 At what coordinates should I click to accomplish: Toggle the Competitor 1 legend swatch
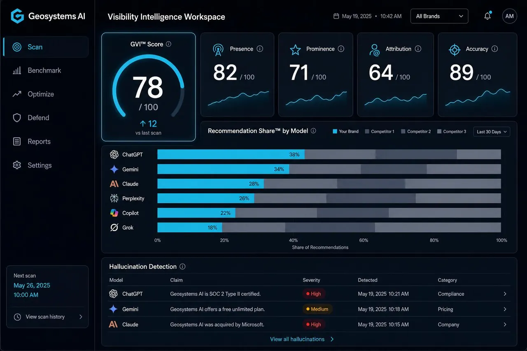coord(367,132)
